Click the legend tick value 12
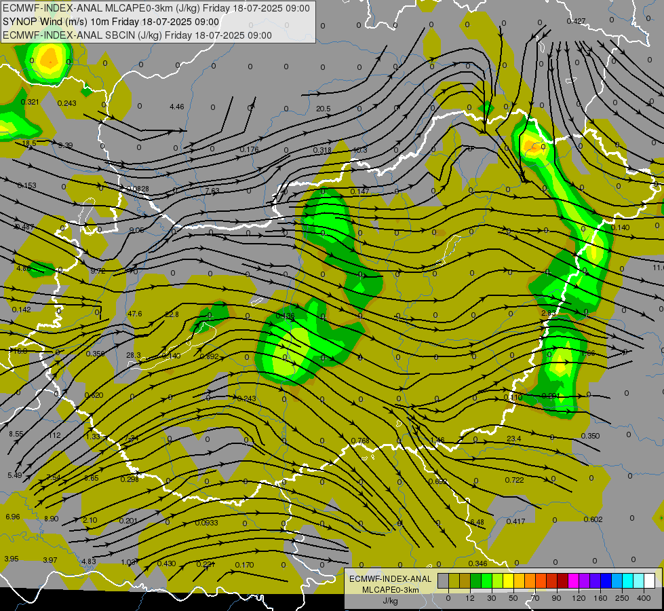The height and width of the screenshot is (611, 664). pyautogui.click(x=470, y=598)
